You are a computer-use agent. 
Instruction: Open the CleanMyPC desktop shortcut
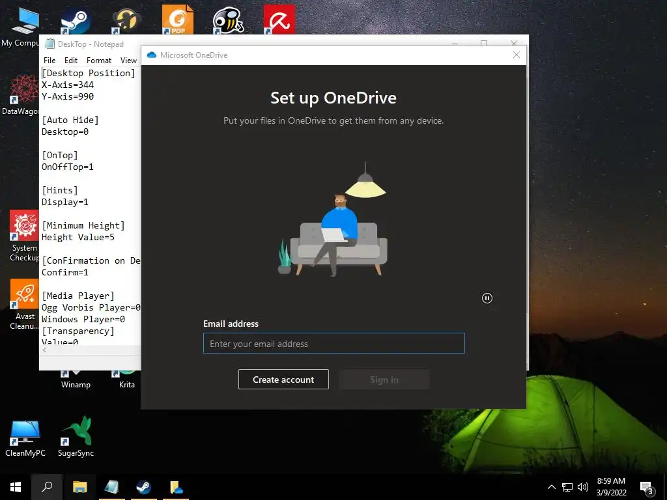(x=25, y=438)
